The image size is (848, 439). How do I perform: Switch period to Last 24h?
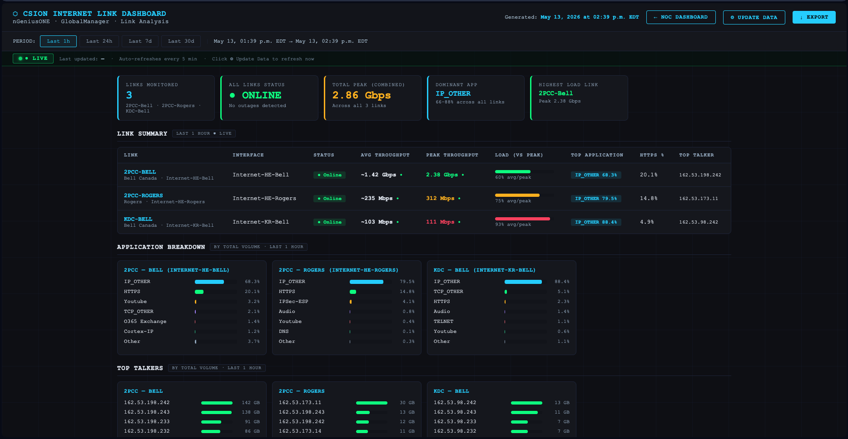coord(99,41)
